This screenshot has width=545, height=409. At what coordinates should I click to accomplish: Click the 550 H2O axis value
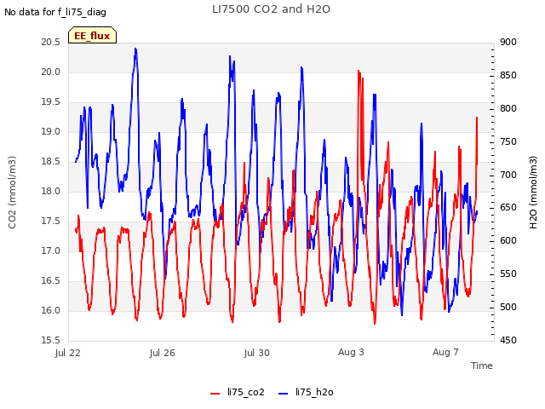tap(508, 274)
